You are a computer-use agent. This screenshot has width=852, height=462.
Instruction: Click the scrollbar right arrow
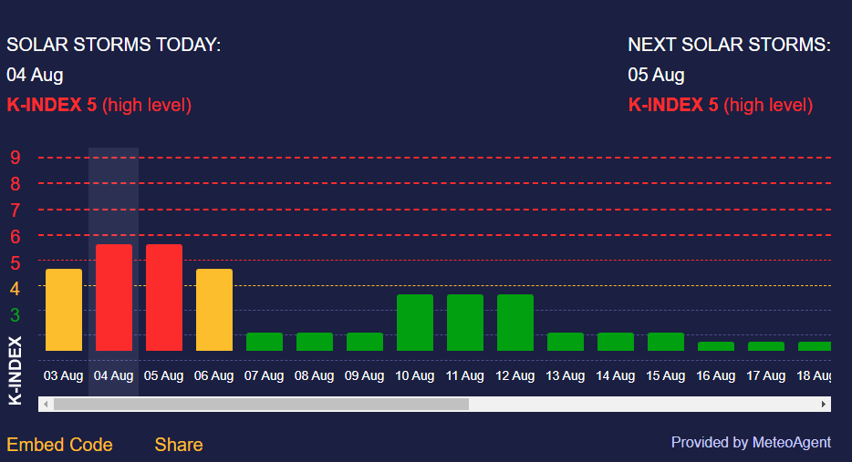pyautogui.click(x=824, y=404)
